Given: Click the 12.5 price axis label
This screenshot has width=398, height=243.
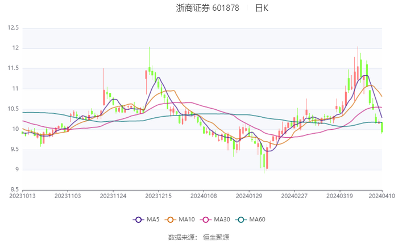Looking at the screenshot, I should (x=13, y=28).
